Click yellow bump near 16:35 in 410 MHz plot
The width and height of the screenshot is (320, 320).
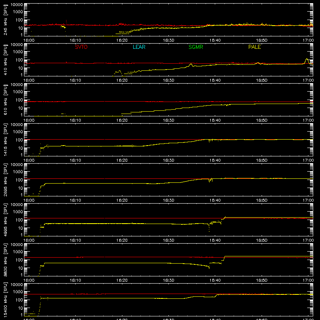(x=191, y=64)
